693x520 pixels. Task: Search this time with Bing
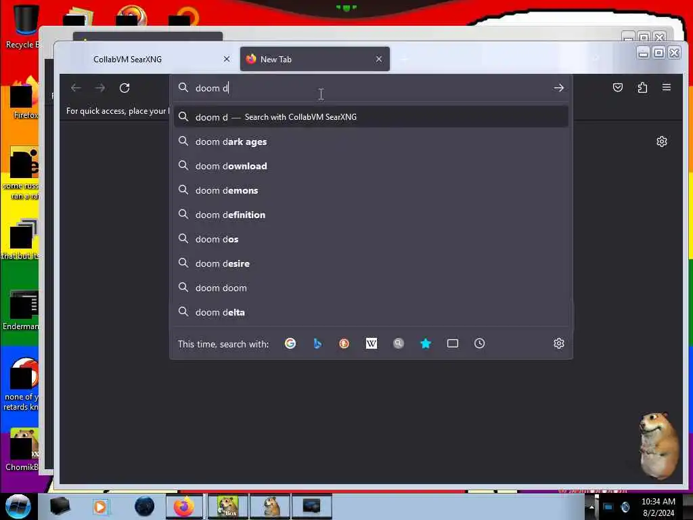click(x=317, y=343)
